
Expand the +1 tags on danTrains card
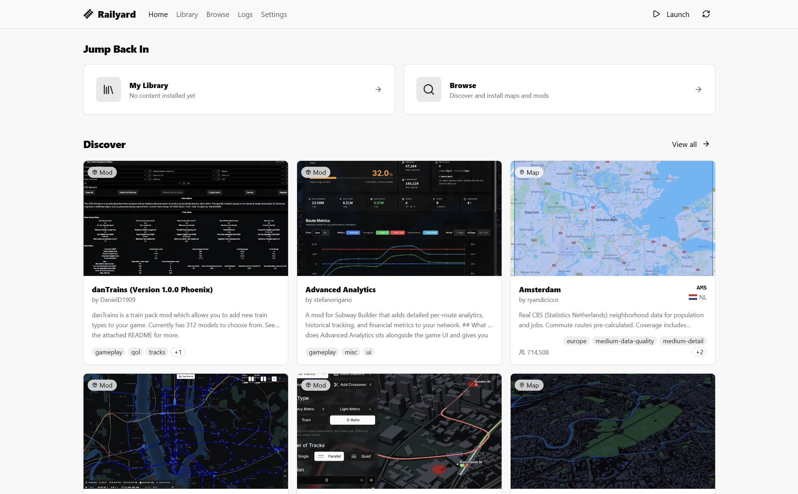click(x=178, y=352)
